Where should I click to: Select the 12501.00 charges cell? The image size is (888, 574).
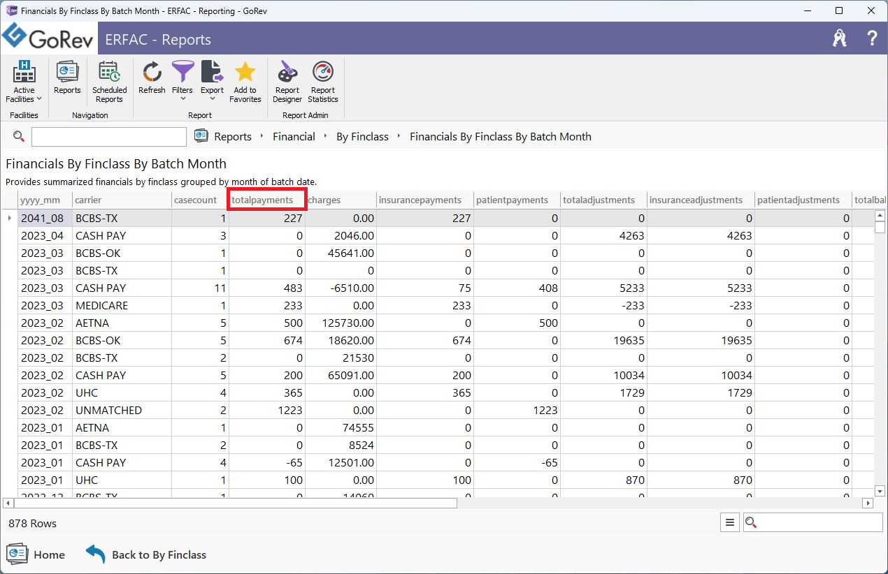[341, 462]
